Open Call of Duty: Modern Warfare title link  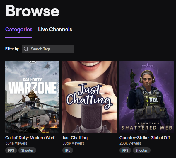pyautogui.click(x=31, y=138)
